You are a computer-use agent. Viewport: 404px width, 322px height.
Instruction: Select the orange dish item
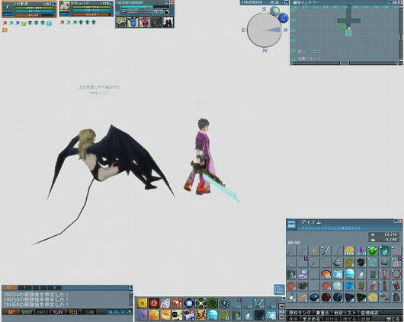326,274
